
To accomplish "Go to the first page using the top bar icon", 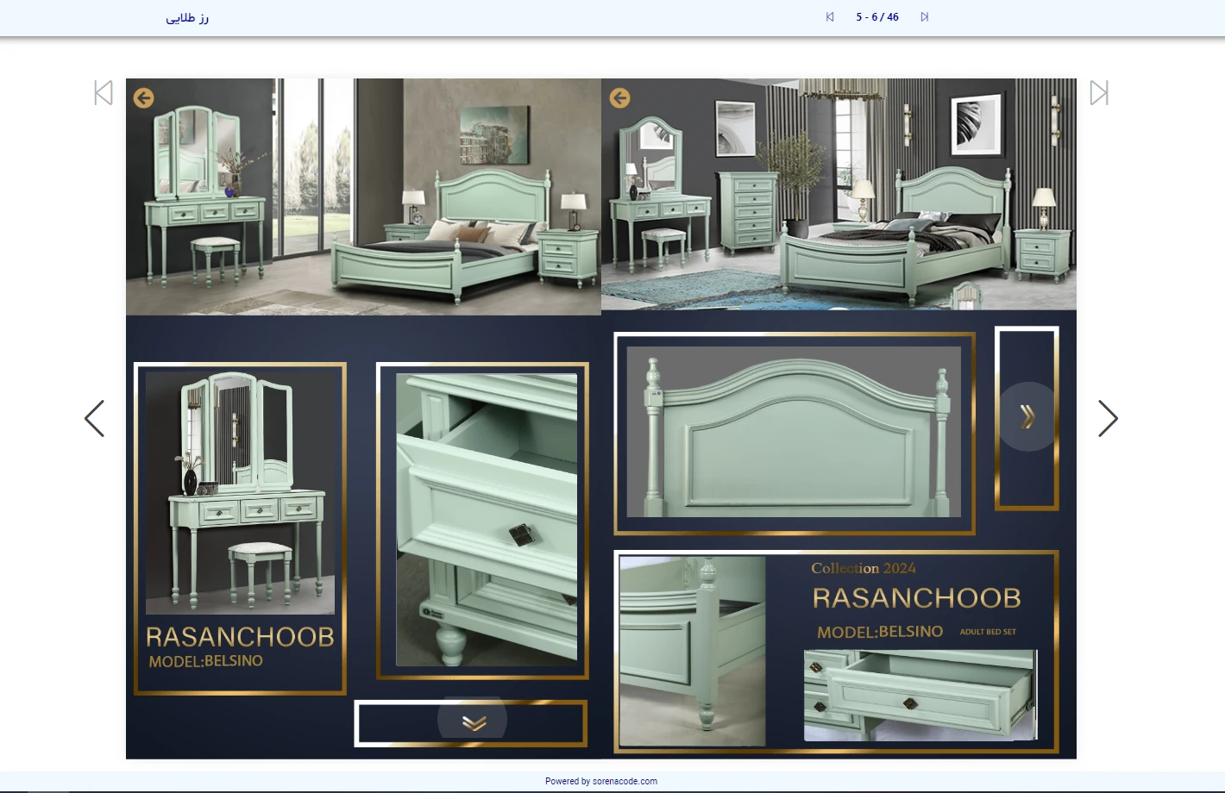I will 830,17.
